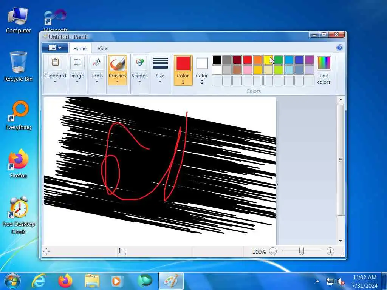Select Color 2 background toggle
Image resolution: width=387 pixels, height=290 pixels.
coord(202,70)
